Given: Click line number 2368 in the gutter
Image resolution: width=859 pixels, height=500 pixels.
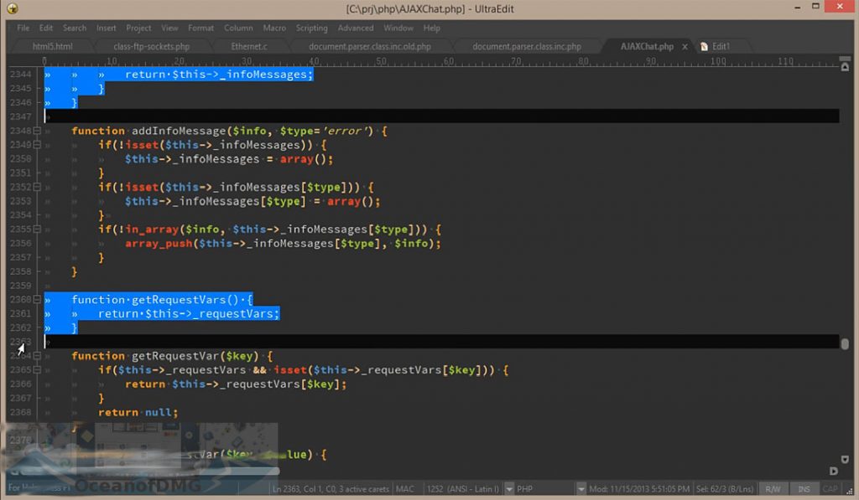Looking at the screenshot, I should pyautogui.click(x=20, y=412).
